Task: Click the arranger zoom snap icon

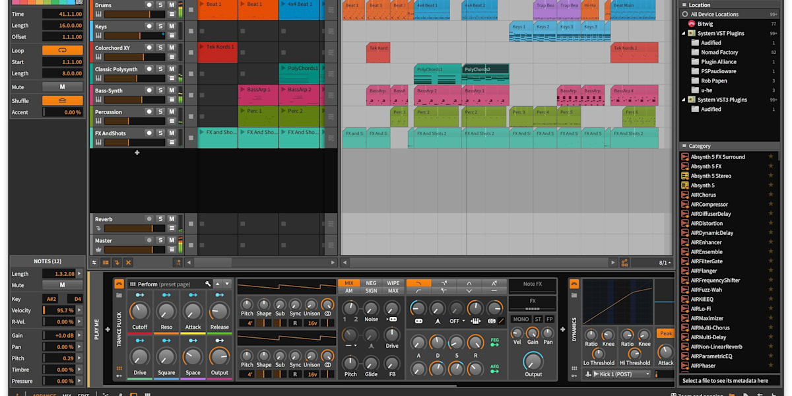Action: (x=624, y=262)
